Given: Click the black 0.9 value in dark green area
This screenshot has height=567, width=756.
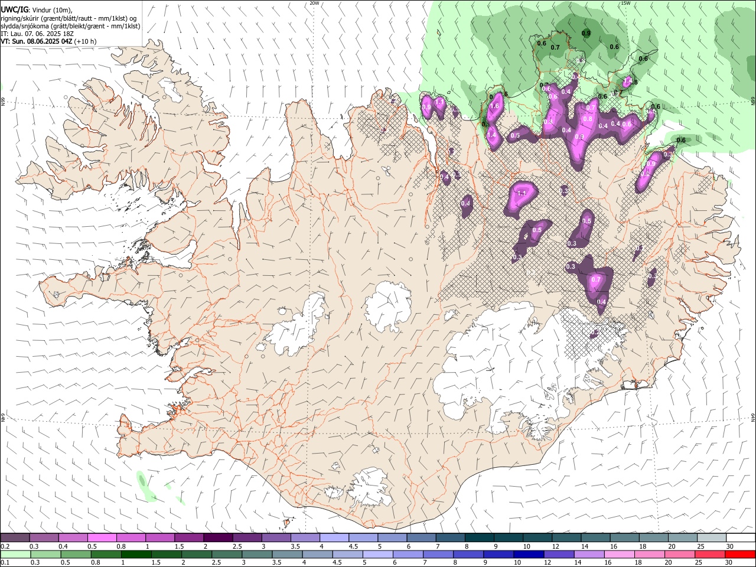Looking at the screenshot, I should (x=586, y=34).
